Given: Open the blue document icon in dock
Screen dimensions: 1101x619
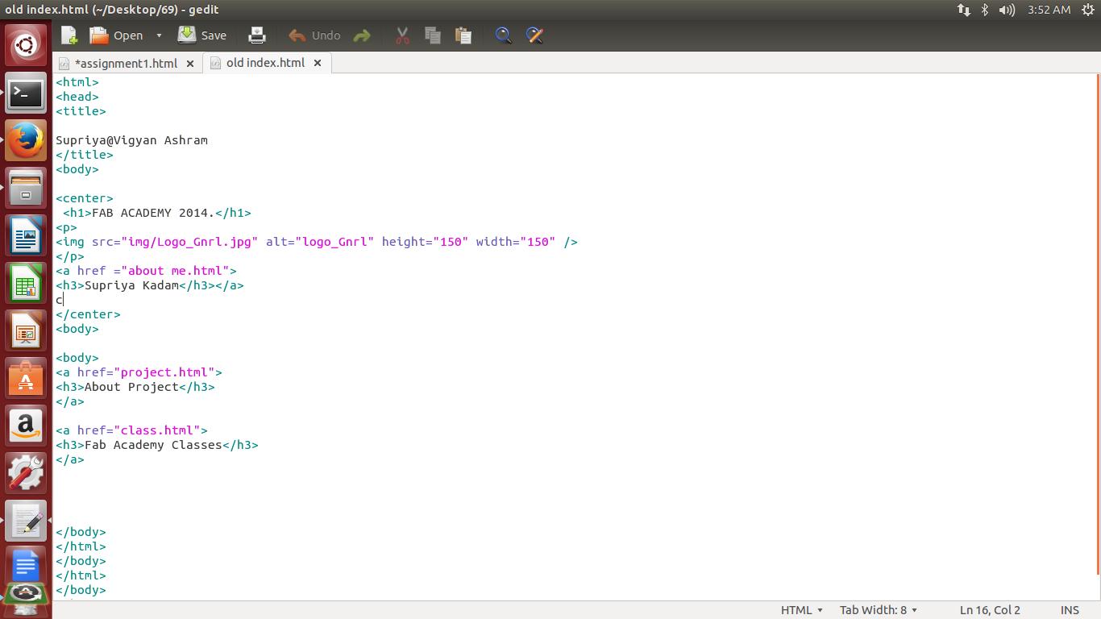Looking at the screenshot, I should click(26, 564).
